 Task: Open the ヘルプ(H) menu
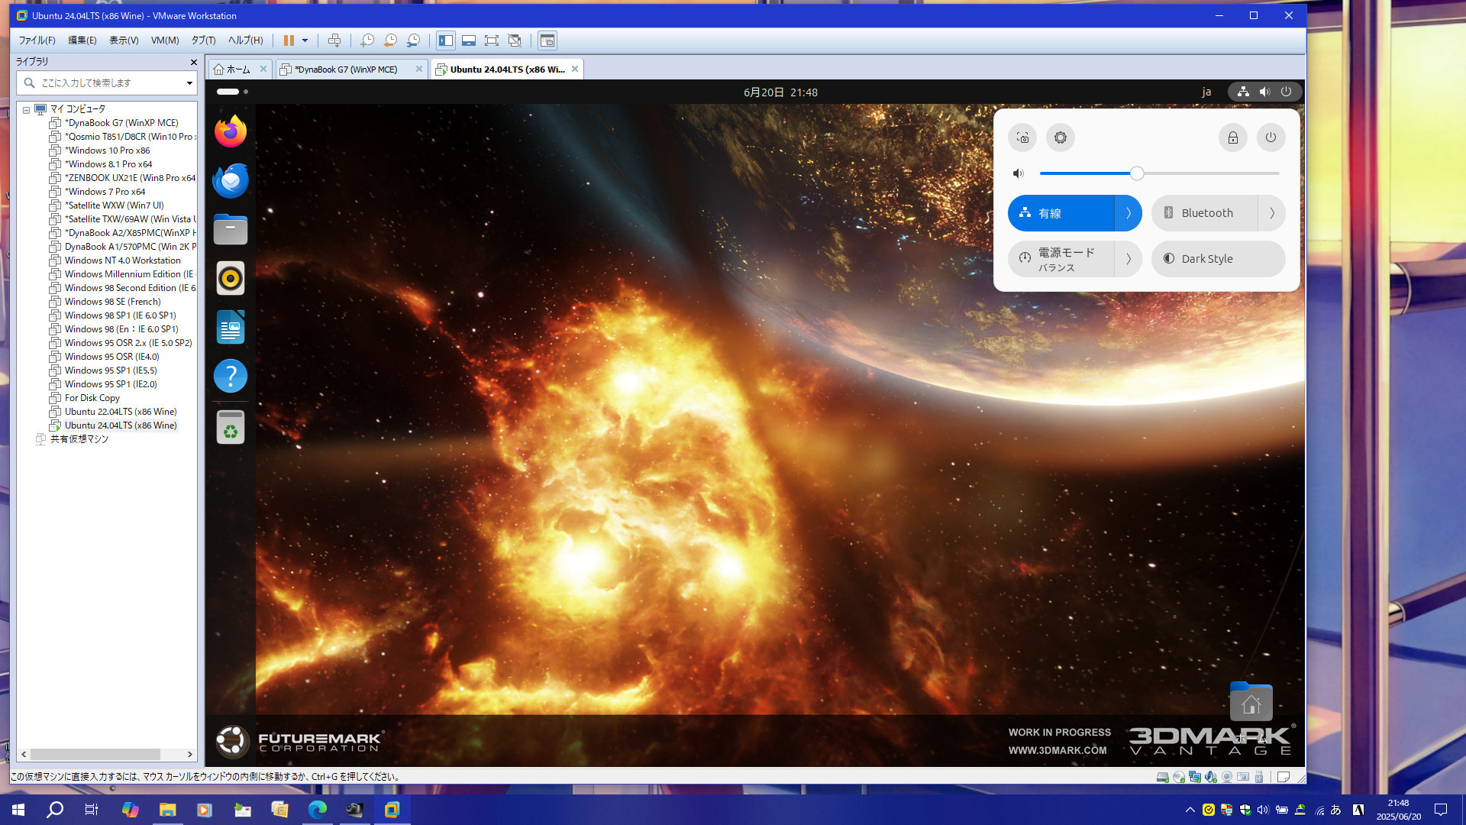245,40
